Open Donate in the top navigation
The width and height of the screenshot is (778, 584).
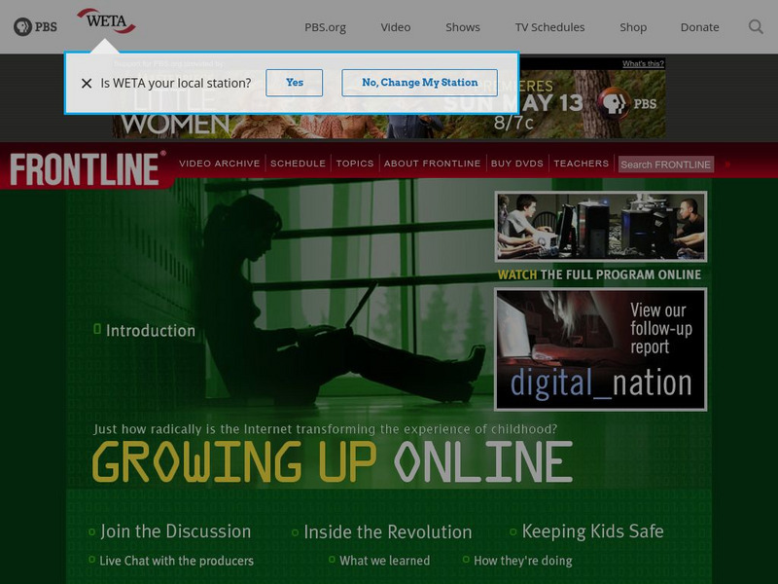pos(699,27)
